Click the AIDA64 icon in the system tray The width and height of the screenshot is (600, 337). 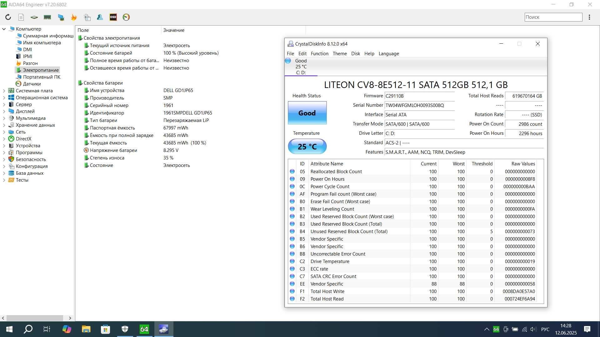(x=496, y=329)
